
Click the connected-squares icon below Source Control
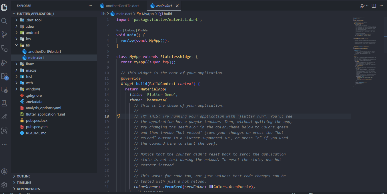click(4, 48)
